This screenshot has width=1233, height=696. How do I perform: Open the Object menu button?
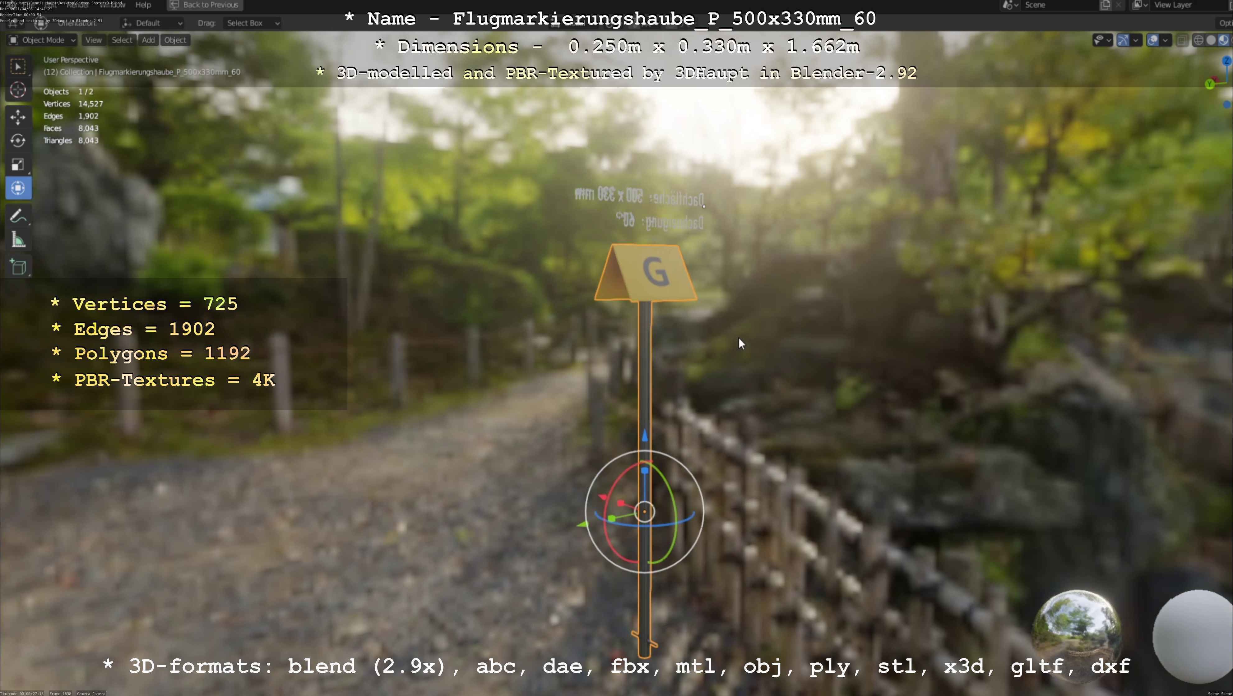point(175,40)
